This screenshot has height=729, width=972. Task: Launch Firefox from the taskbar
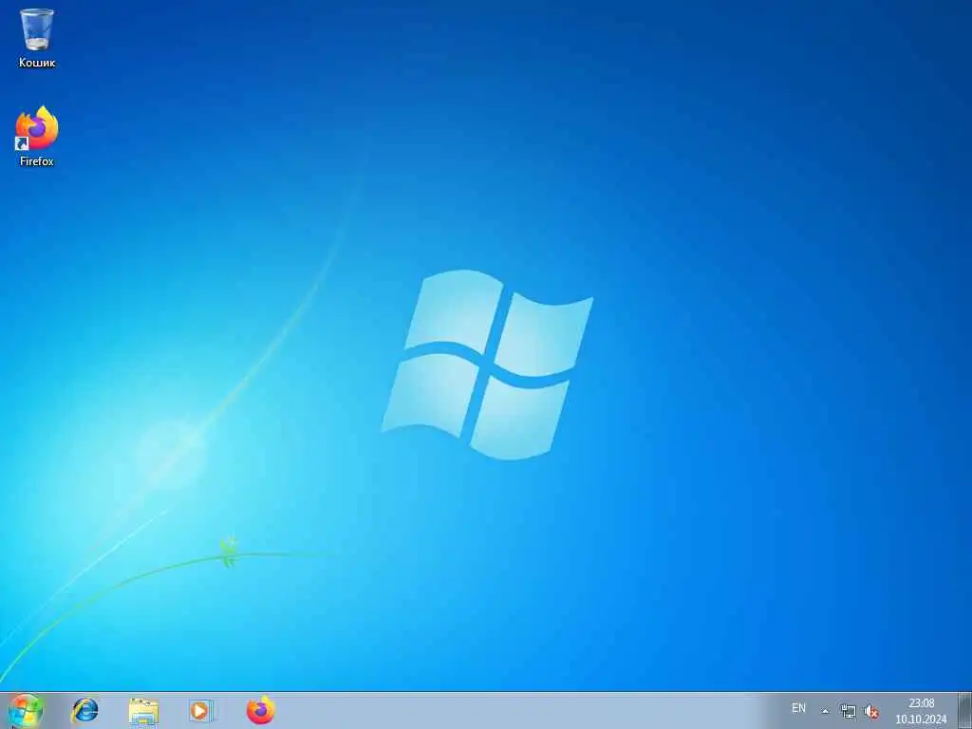click(x=260, y=710)
